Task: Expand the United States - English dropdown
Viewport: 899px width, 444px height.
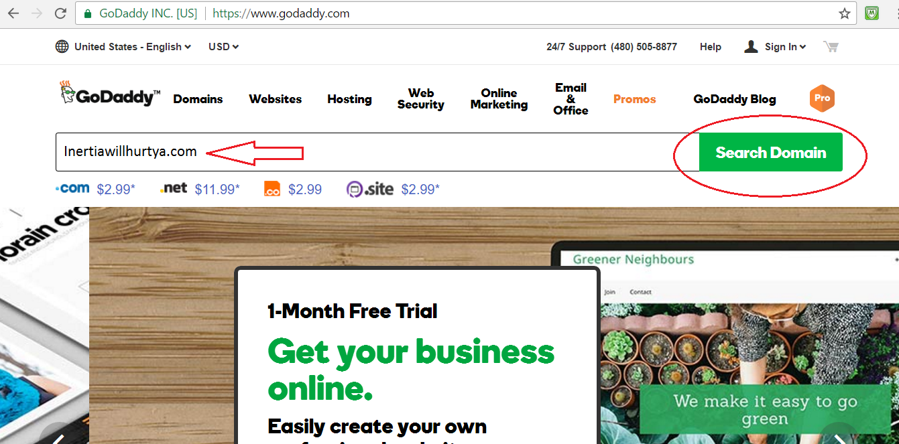Action: coord(133,47)
